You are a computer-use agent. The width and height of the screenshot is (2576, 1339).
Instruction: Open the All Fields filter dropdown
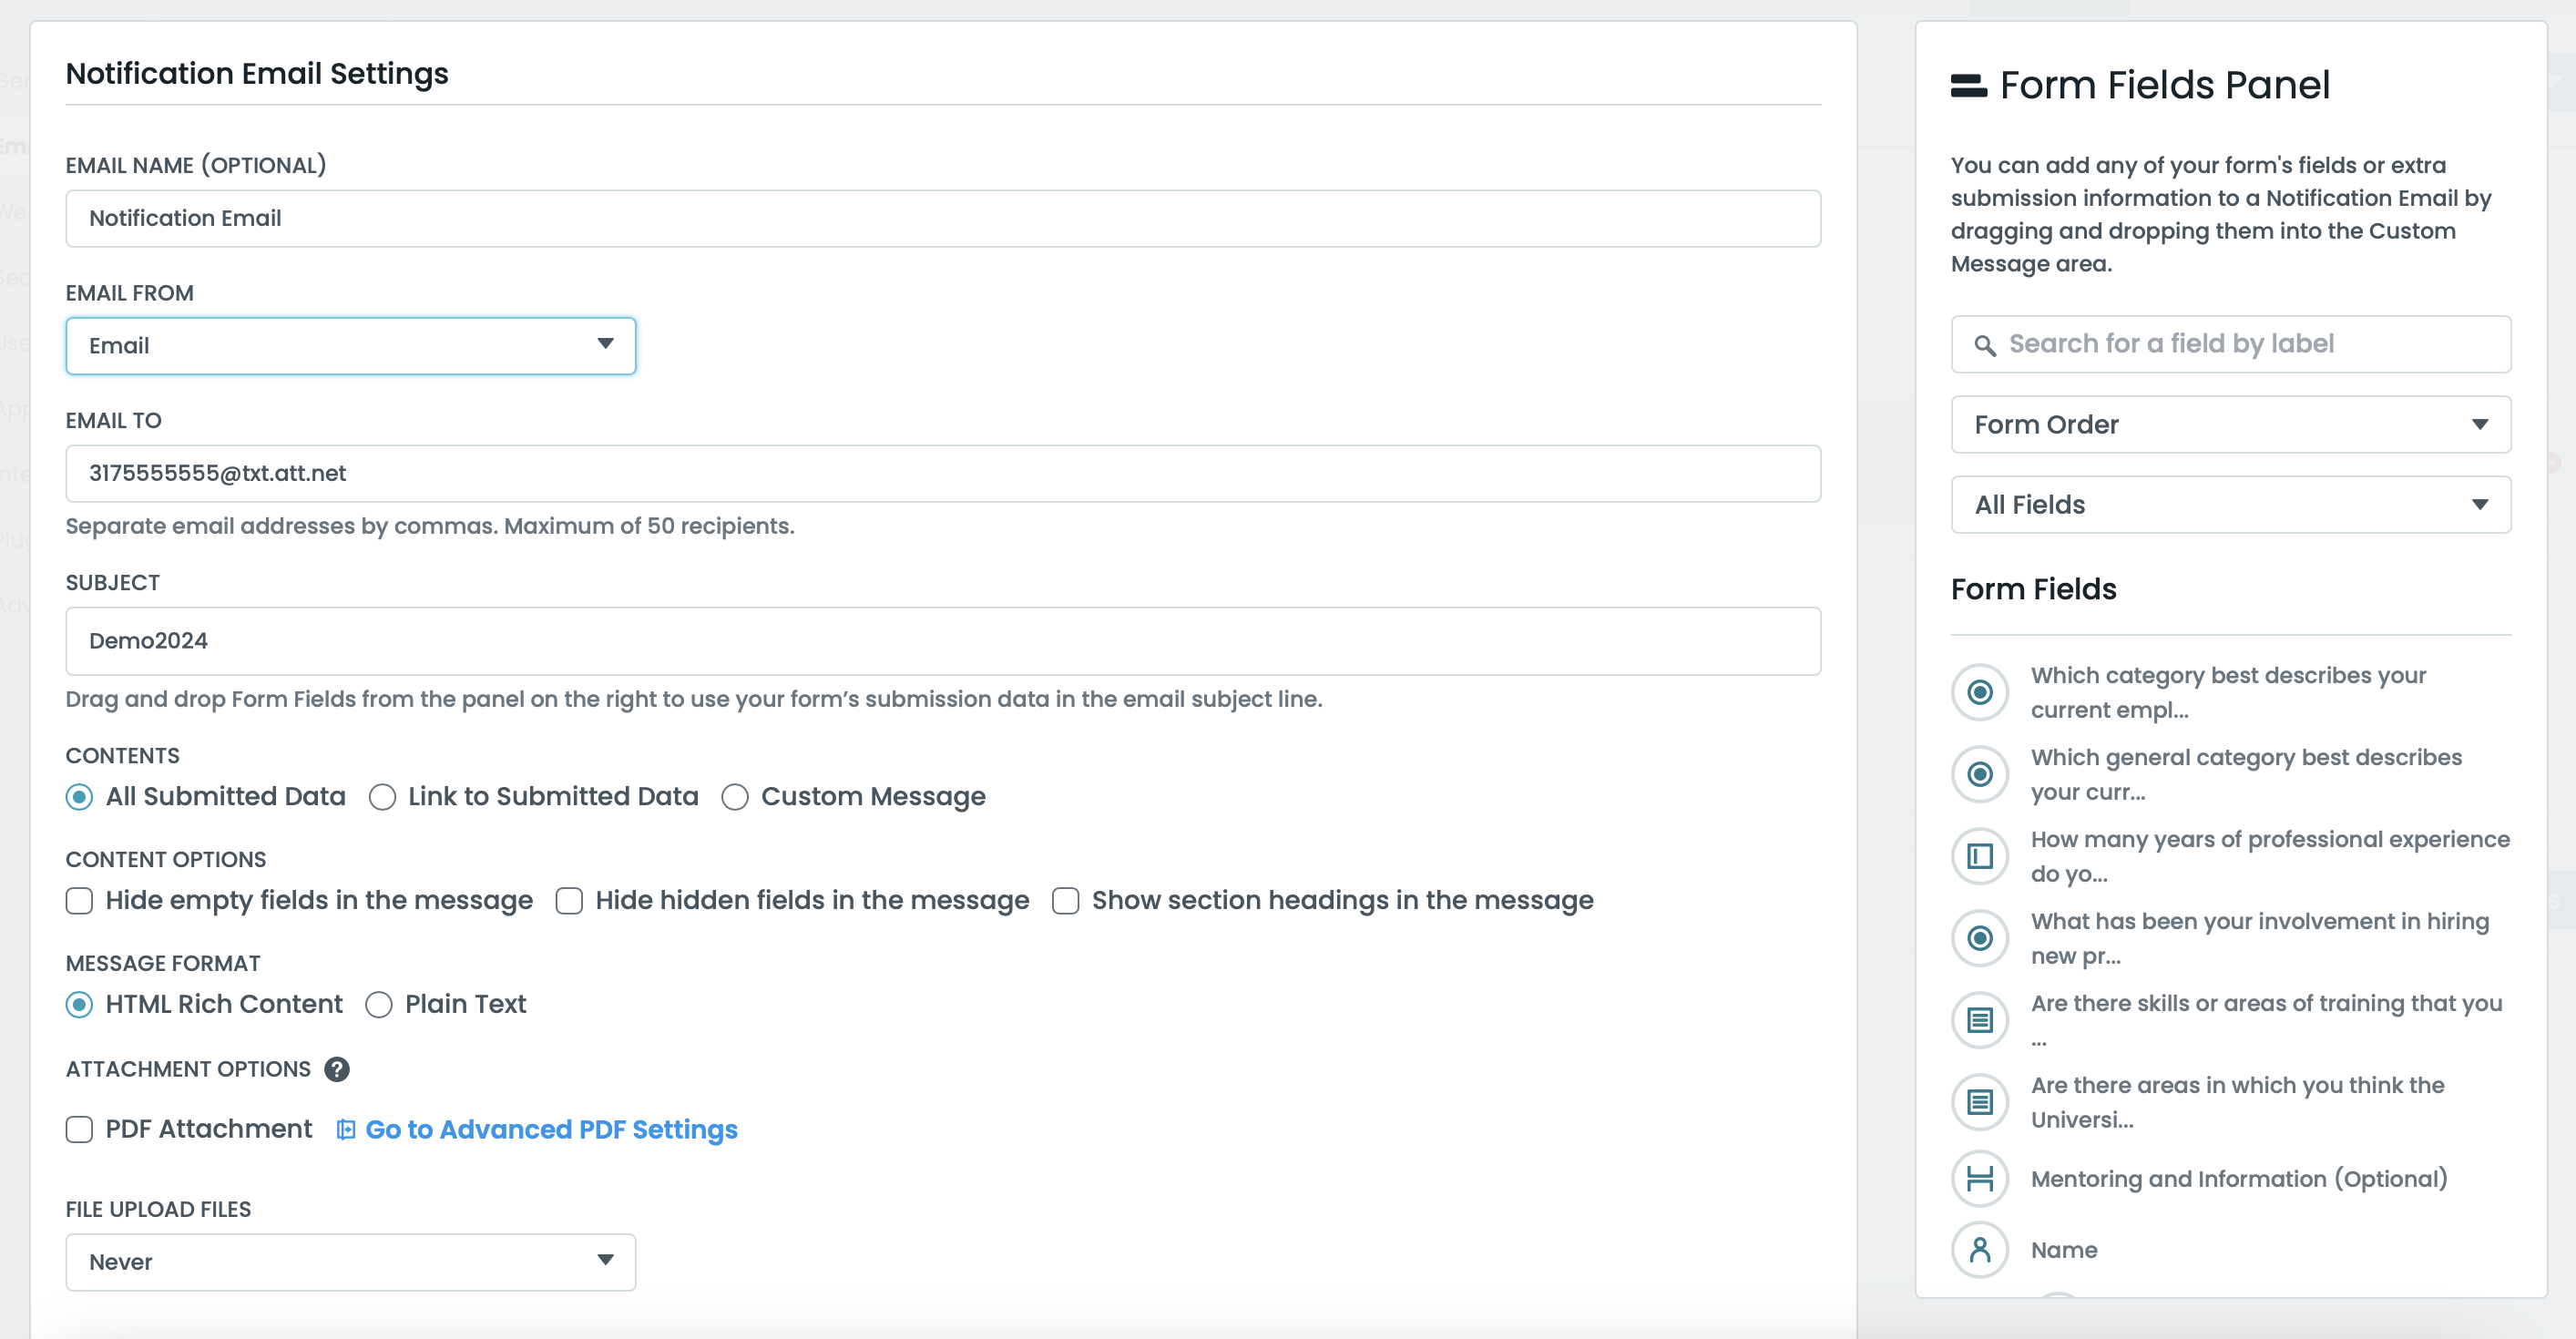point(2230,505)
